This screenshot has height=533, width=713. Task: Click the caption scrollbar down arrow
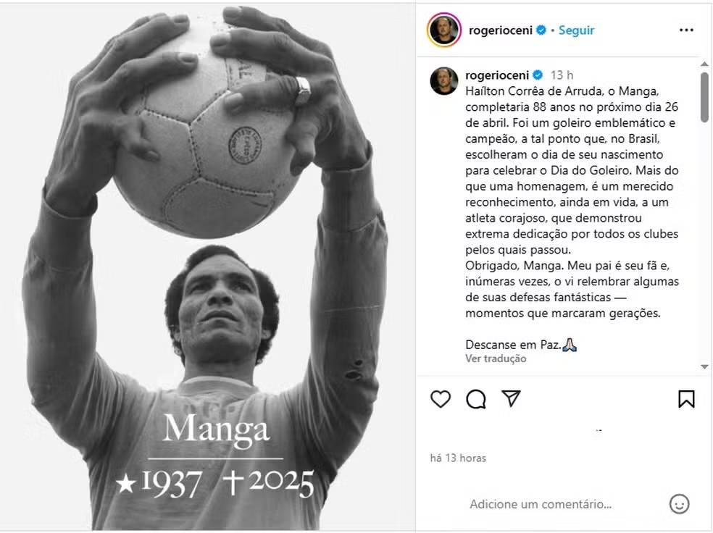point(704,366)
